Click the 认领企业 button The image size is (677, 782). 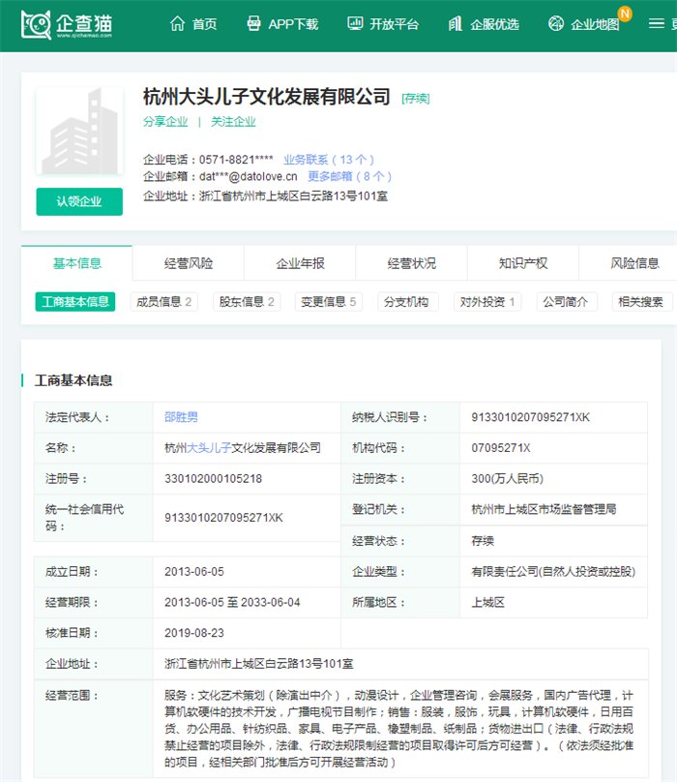pyautogui.click(x=79, y=201)
